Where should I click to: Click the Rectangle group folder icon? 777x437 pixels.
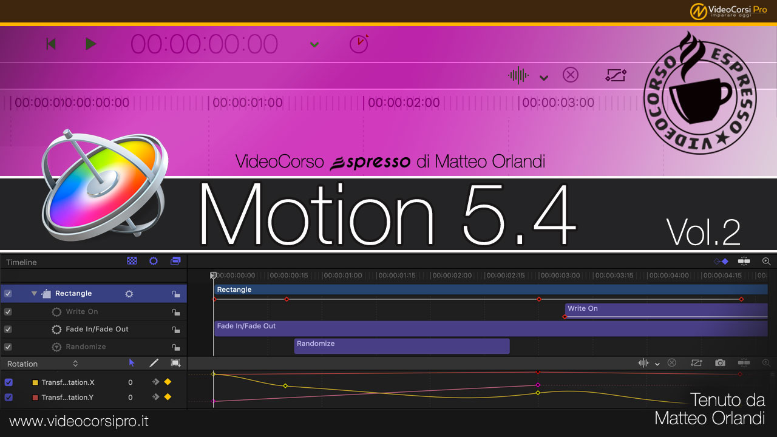point(46,294)
